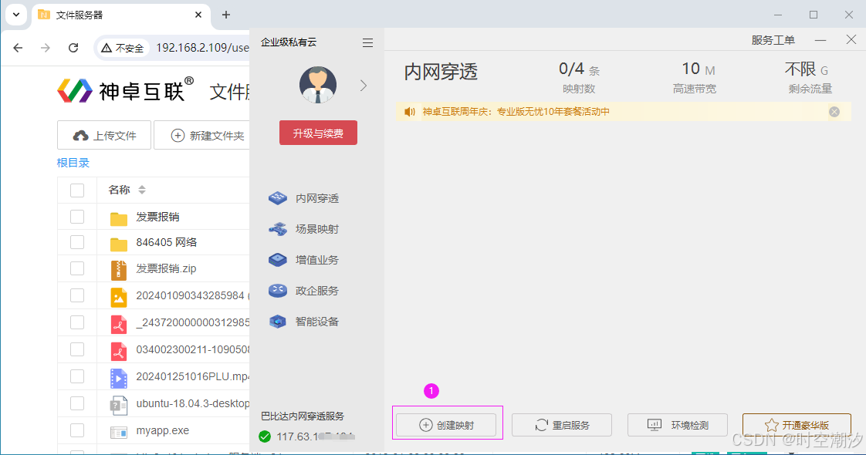Click the speaker icon on announcement banner

coord(409,112)
